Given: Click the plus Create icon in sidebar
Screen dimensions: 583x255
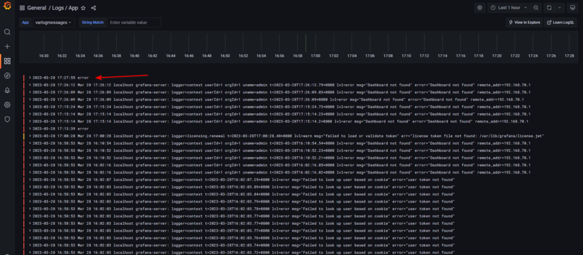Looking at the screenshot, I should click(7, 47).
